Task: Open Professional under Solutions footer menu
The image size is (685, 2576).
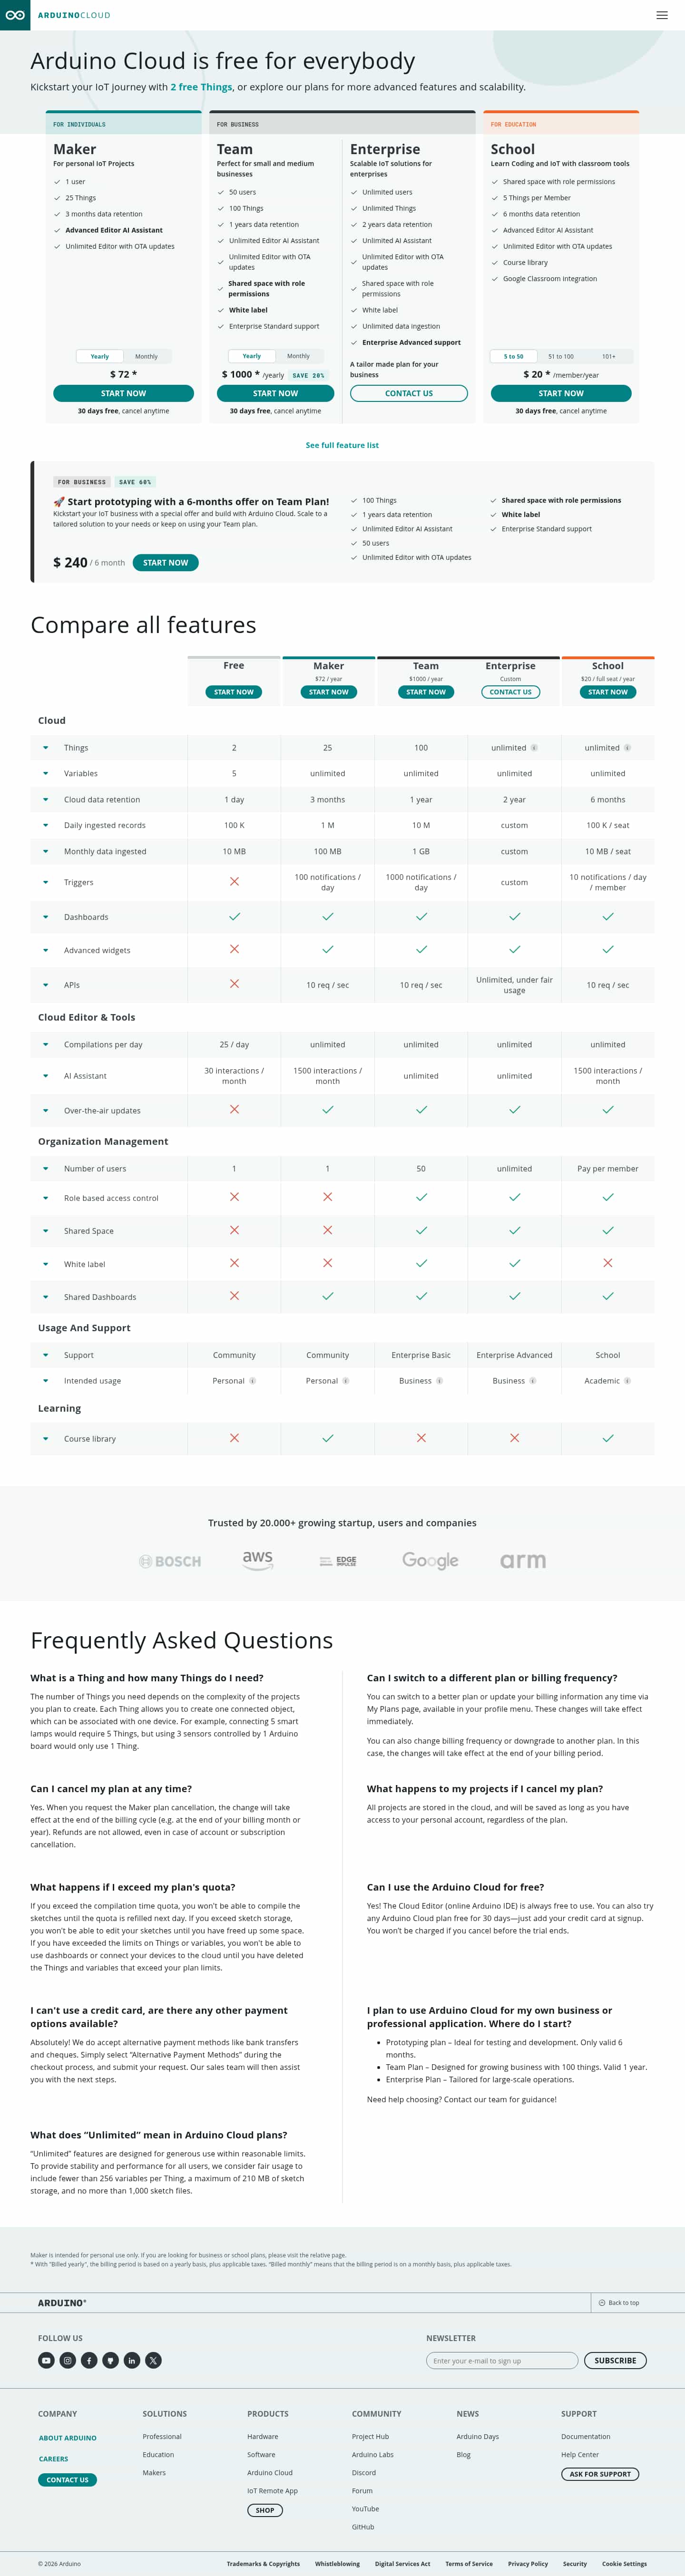Action: tap(162, 2436)
